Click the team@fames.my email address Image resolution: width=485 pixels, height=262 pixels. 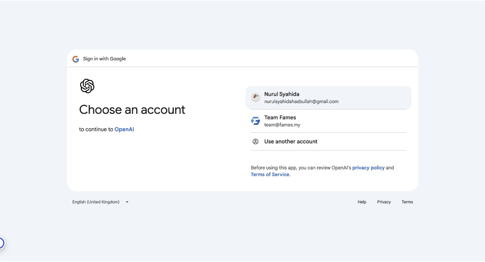(x=282, y=125)
